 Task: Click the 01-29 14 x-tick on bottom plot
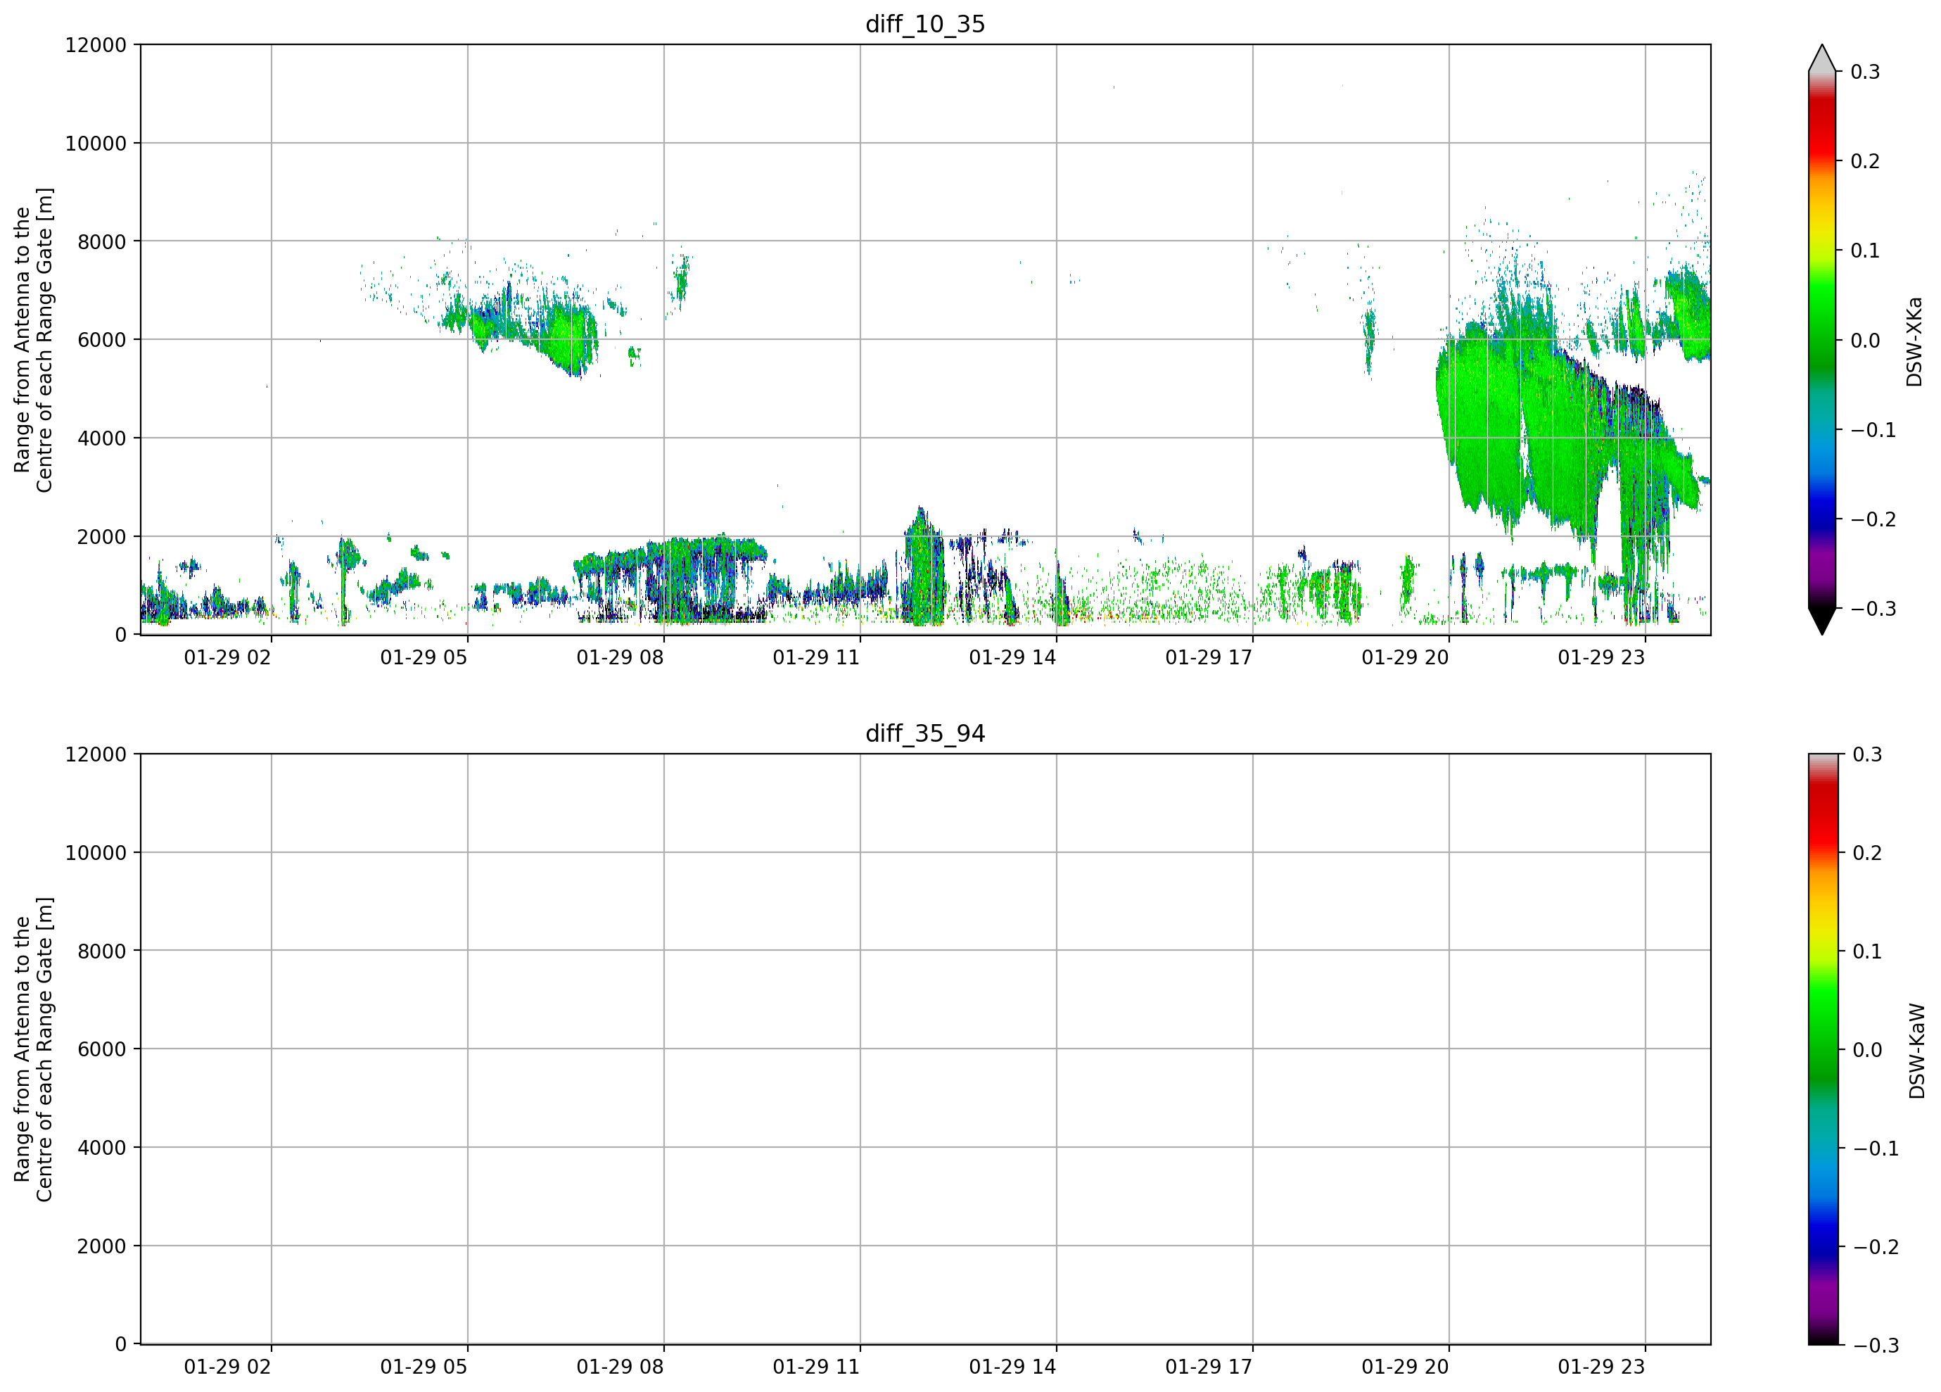[1012, 1367]
